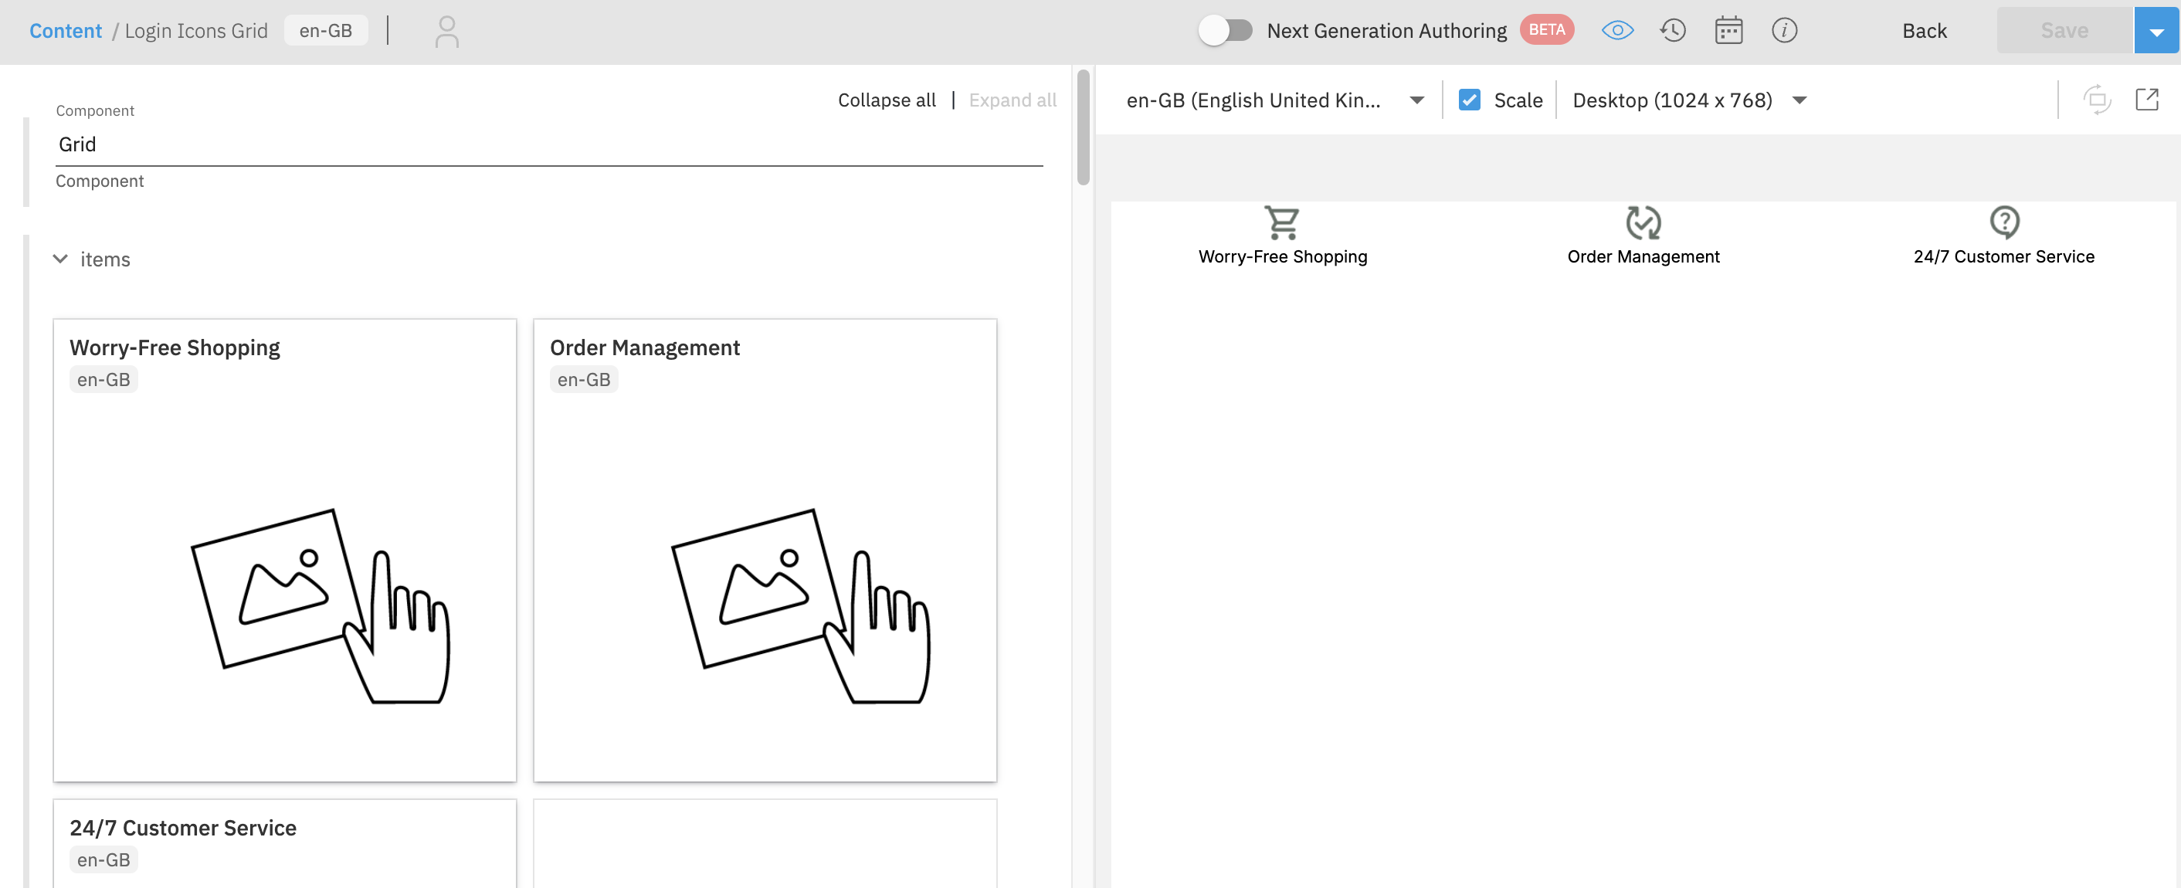Uncheck the Scale checkbox

pyautogui.click(x=1470, y=100)
